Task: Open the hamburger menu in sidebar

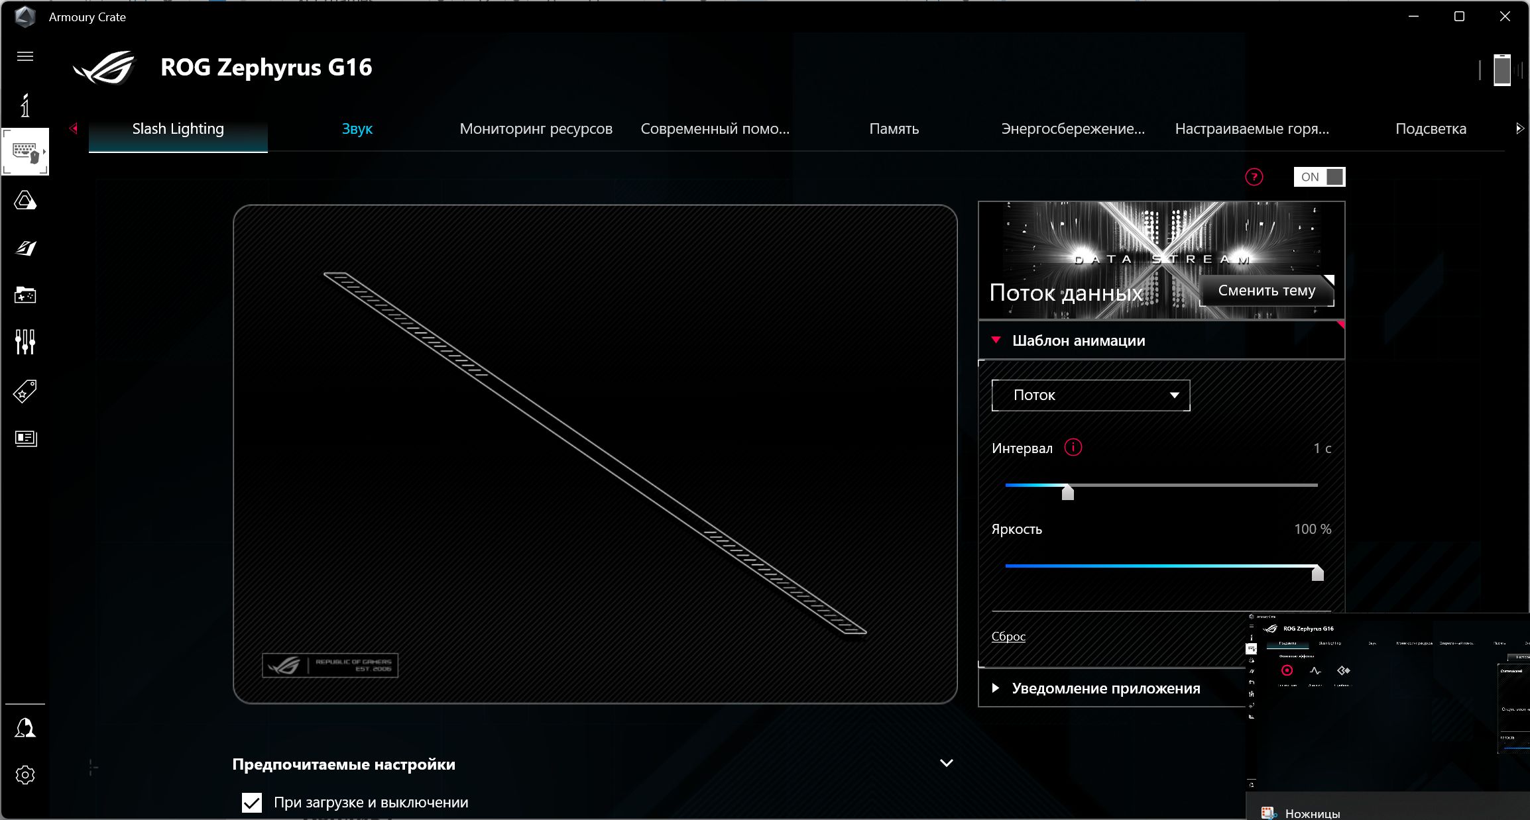Action: point(25,56)
